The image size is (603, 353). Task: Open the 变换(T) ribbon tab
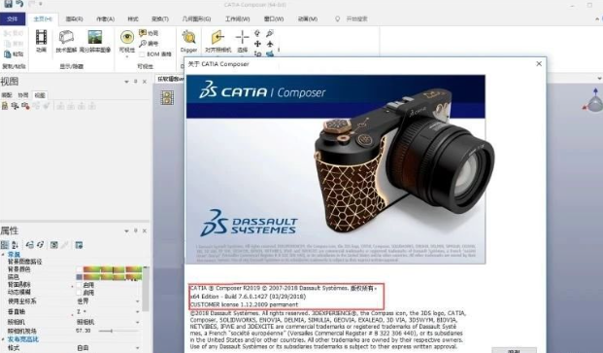pos(160,18)
